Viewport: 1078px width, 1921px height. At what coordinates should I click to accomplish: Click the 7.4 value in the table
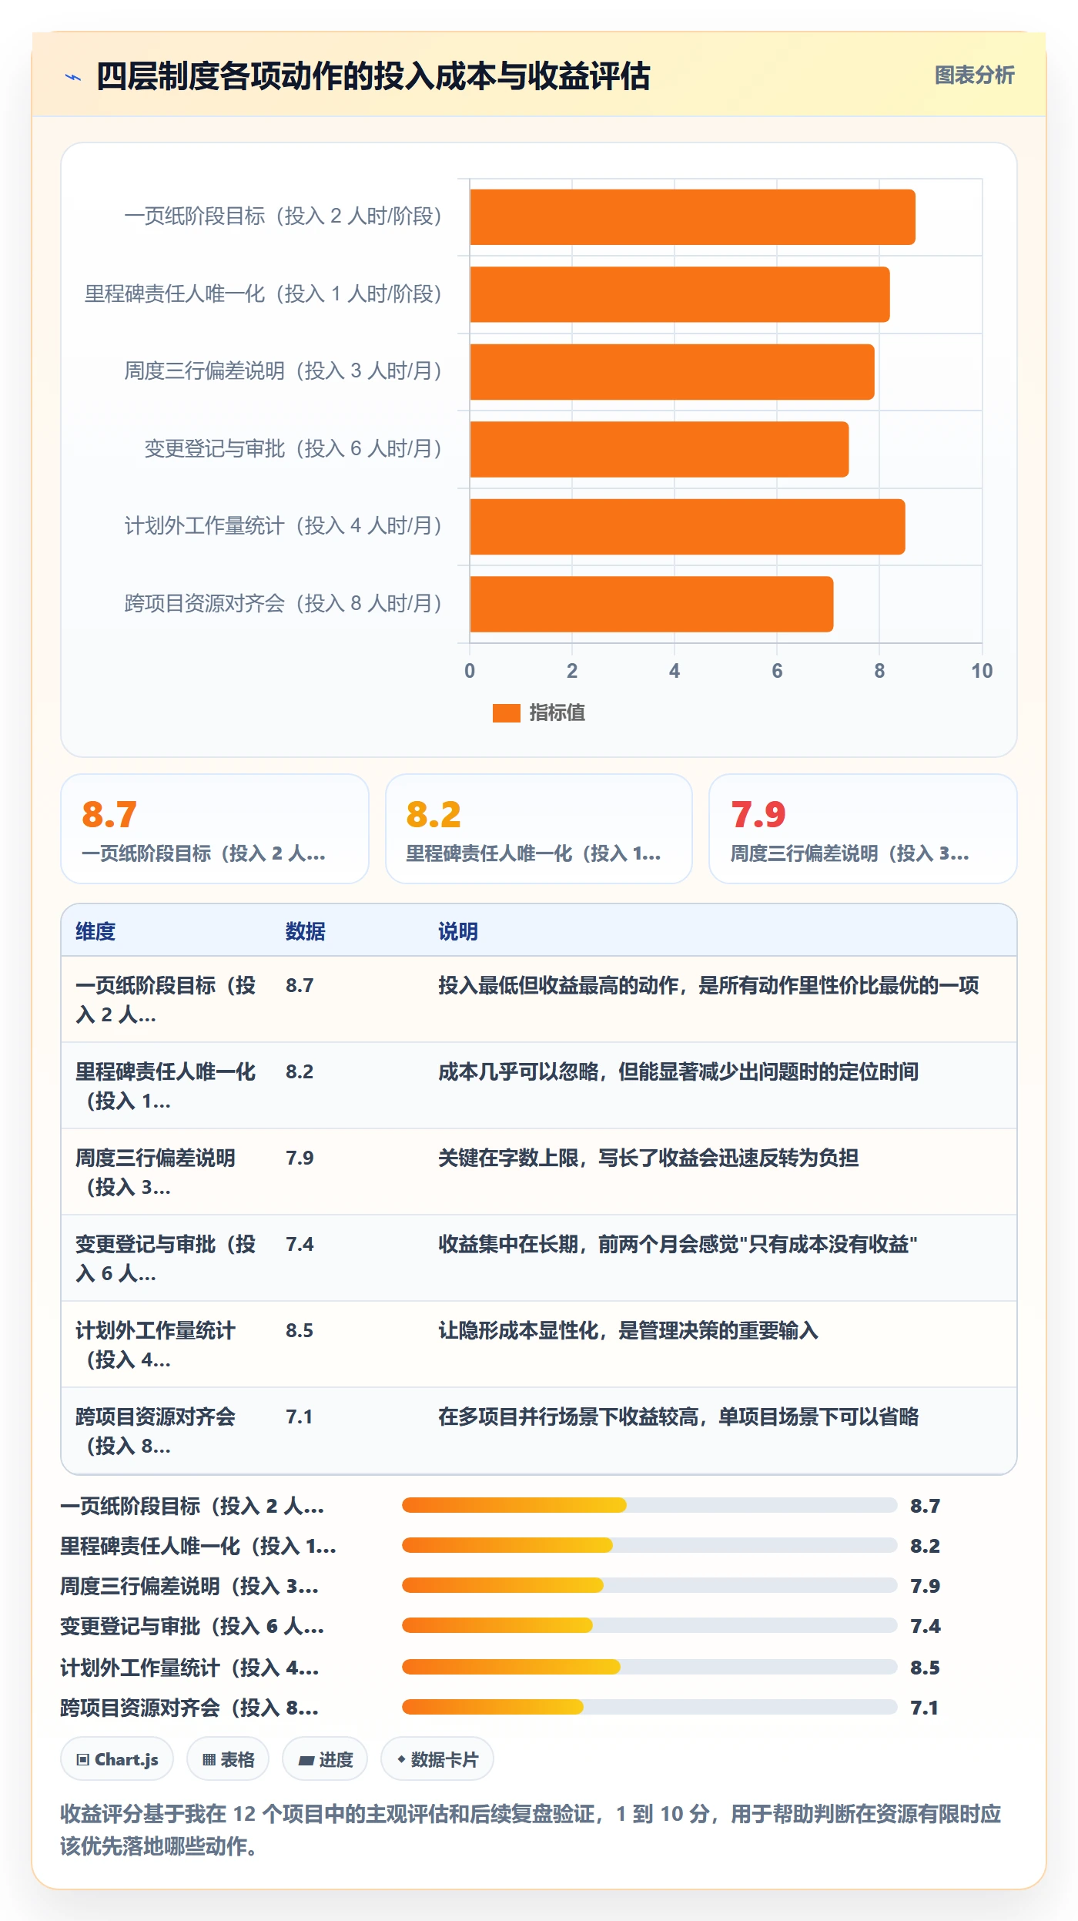[300, 1244]
